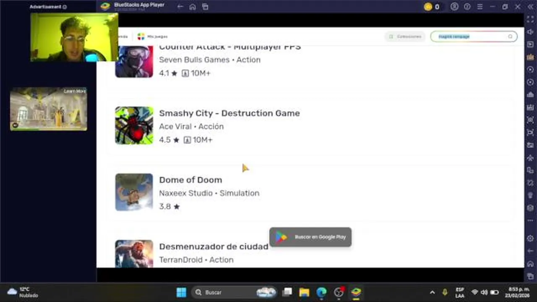Viewport: 537px width, 302px height.
Task: Switch to the Mis juegos tab
Action: coord(153,36)
